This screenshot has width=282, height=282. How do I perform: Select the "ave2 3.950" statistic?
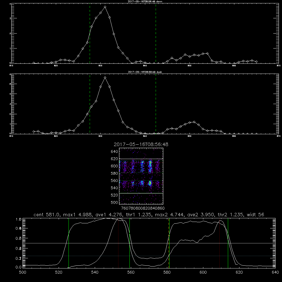pos(201,215)
